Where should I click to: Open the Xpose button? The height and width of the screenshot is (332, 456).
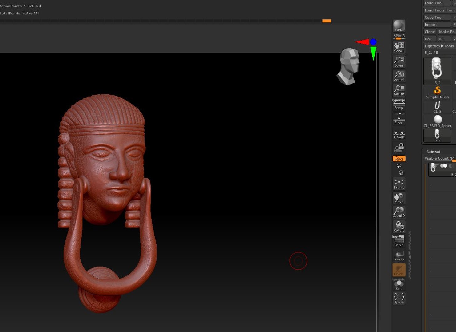(399, 298)
